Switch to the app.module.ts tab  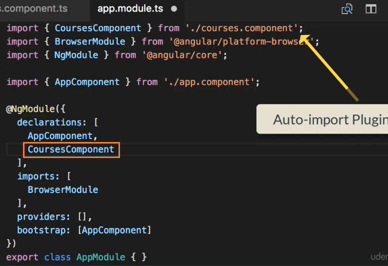click(130, 9)
